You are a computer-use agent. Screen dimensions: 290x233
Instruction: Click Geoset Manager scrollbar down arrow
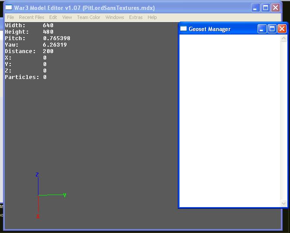[284, 203]
